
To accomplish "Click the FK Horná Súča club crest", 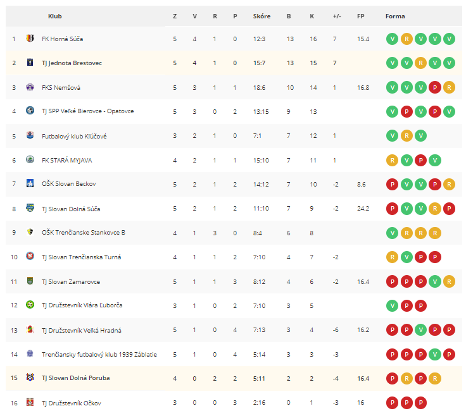I will 30,39.
